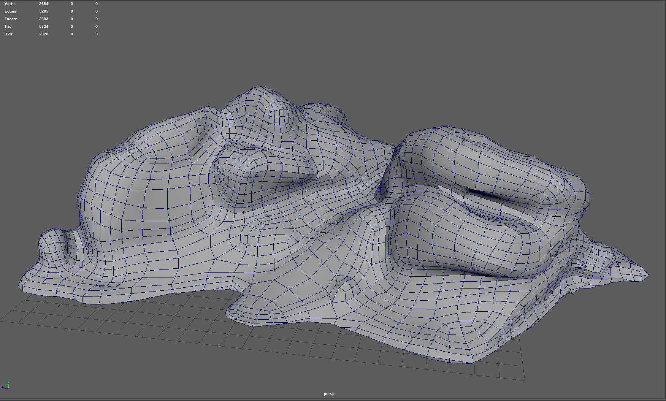Select the "Faces:" heads-up display label

11,19
